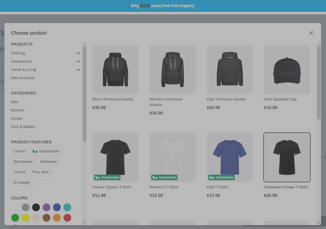The width and height of the screenshot is (326, 229).
Task: Toggle the Unisex feature filter
Action: 19,151
